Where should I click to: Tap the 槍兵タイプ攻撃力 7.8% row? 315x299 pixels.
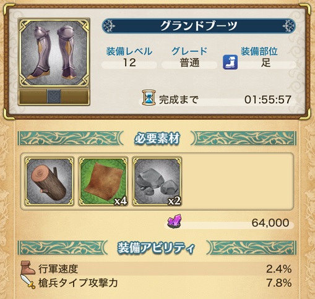[x=157, y=282]
